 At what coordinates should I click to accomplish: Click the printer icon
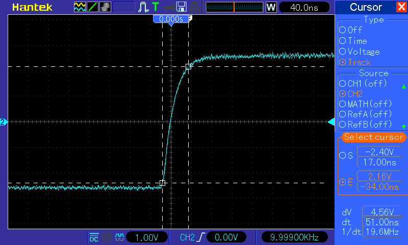194,7
